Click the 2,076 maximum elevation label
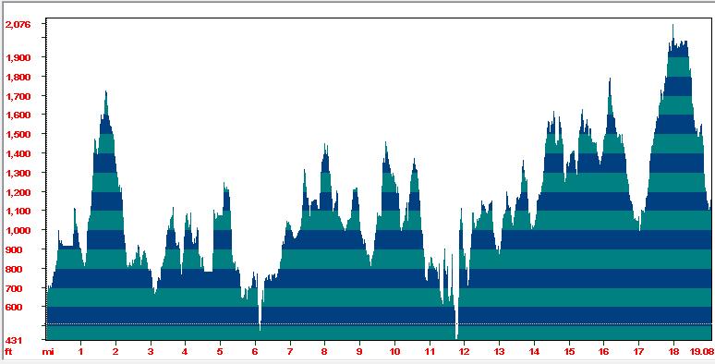The image size is (715, 364). click(x=18, y=25)
